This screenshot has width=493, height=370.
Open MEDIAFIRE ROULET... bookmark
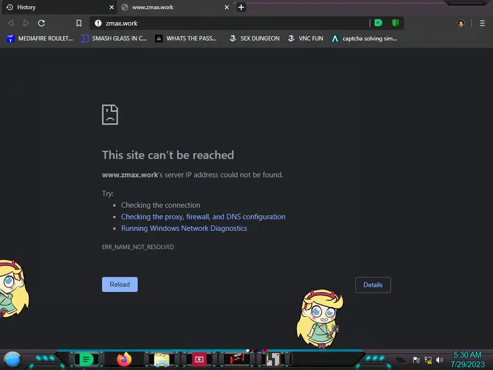40,39
